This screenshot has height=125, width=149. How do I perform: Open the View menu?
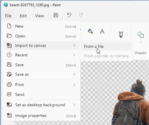pos(40,16)
